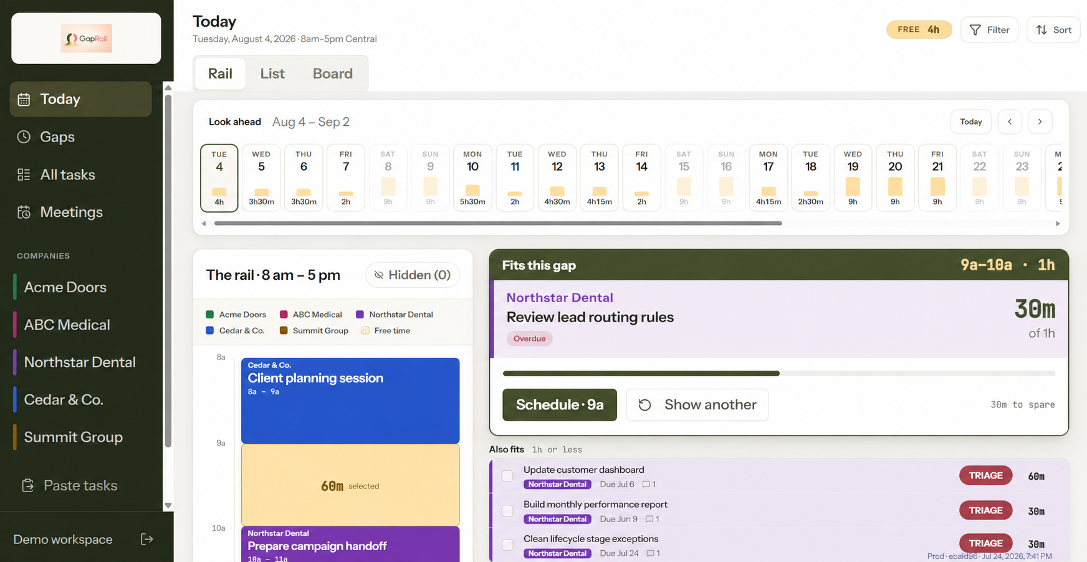Check the Clean lifecycle stage exceptions task
Viewport: 1087px width, 562px height.
click(507, 545)
